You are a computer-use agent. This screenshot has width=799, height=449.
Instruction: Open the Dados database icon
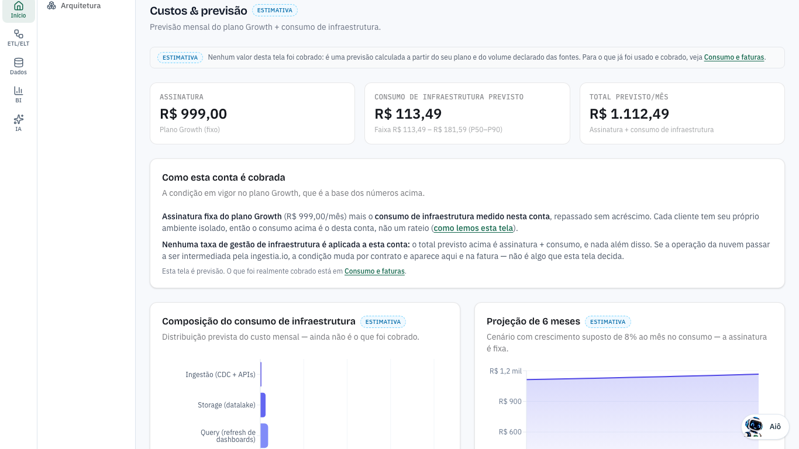coord(19,63)
